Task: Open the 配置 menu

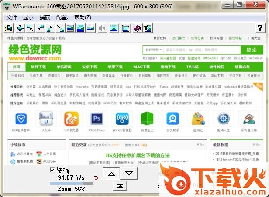Action: tap(62, 17)
